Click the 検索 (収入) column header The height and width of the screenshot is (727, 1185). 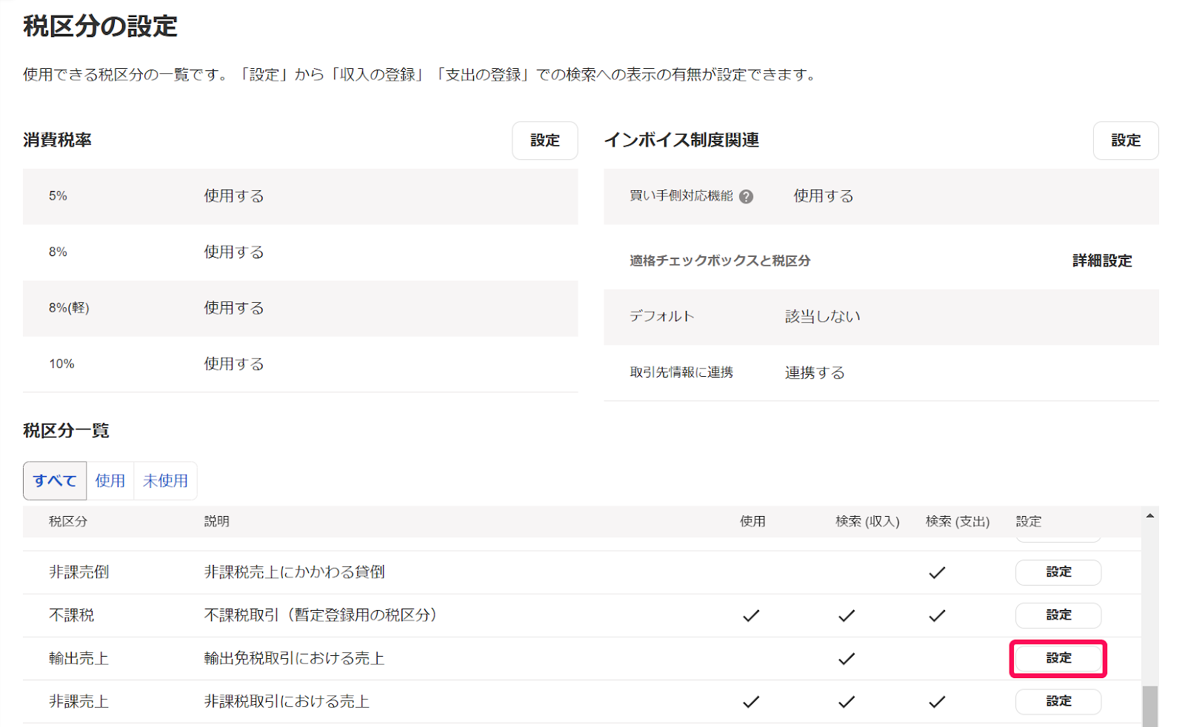tap(867, 521)
